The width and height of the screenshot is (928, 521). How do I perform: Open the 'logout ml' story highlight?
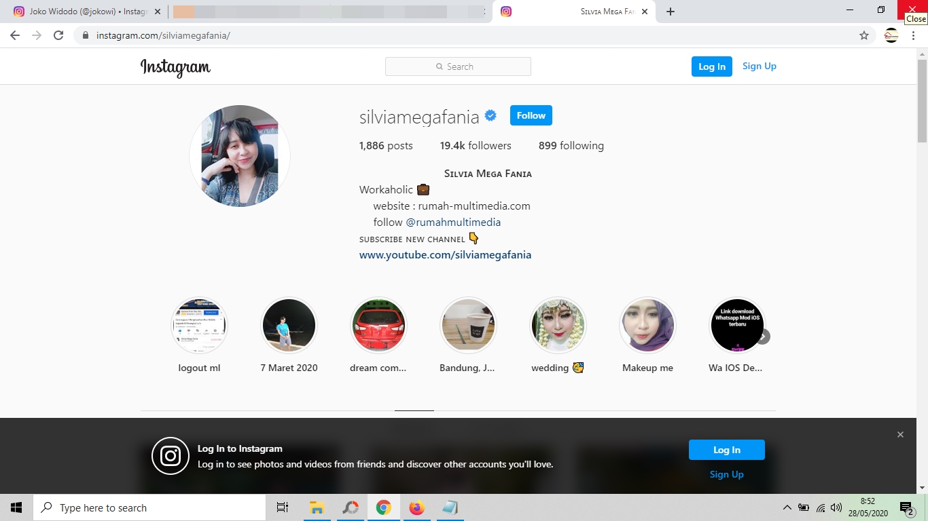click(x=199, y=326)
